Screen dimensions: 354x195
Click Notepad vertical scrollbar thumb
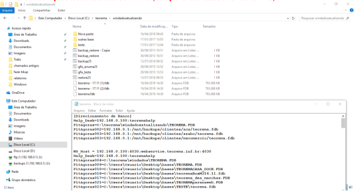[343, 123]
